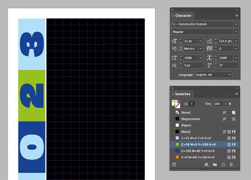Select the light blue C=35 swatch
This screenshot has width=251, height=180.
pyautogui.click(x=205, y=138)
